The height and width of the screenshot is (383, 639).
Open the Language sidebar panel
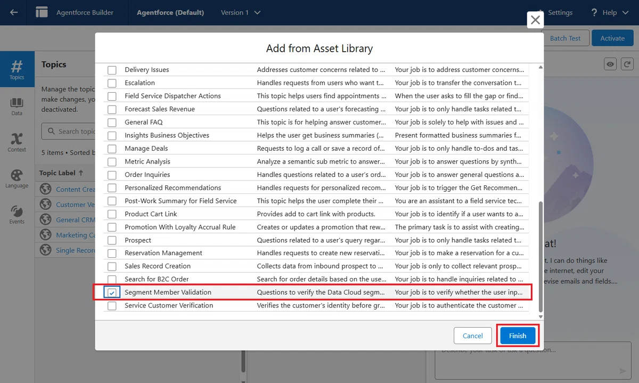tap(17, 178)
